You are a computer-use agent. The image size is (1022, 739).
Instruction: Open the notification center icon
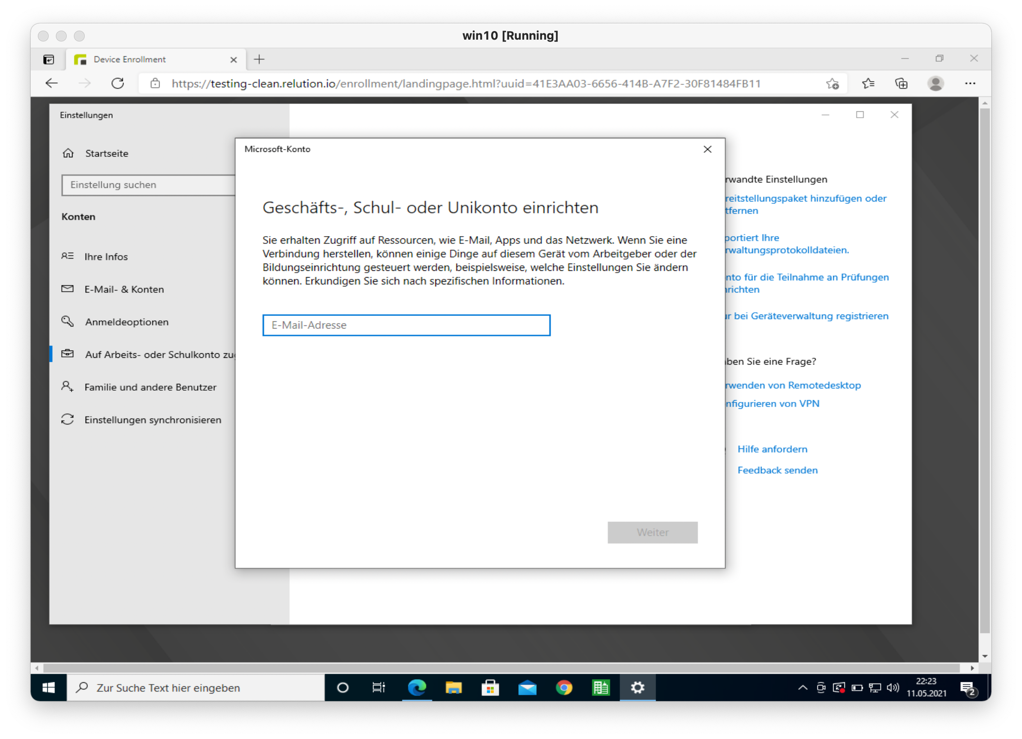[x=968, y=689]
